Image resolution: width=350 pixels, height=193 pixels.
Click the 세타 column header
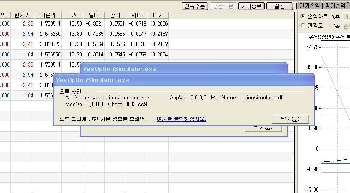(136, 15)
